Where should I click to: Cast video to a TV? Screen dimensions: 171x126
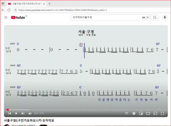tap(155, 113)
